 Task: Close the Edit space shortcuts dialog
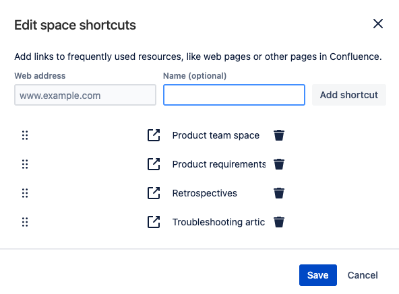378,24
